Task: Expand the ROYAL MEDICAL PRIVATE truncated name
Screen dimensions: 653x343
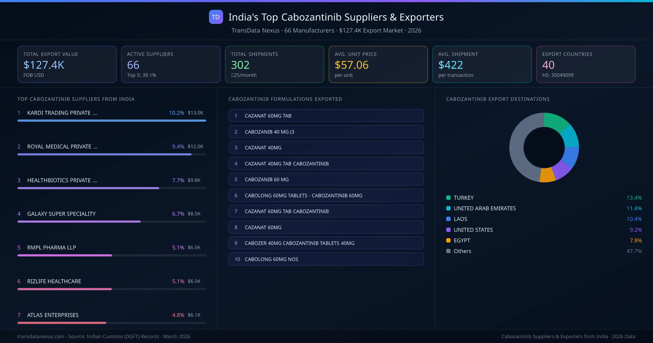Action: coord(62,146)
